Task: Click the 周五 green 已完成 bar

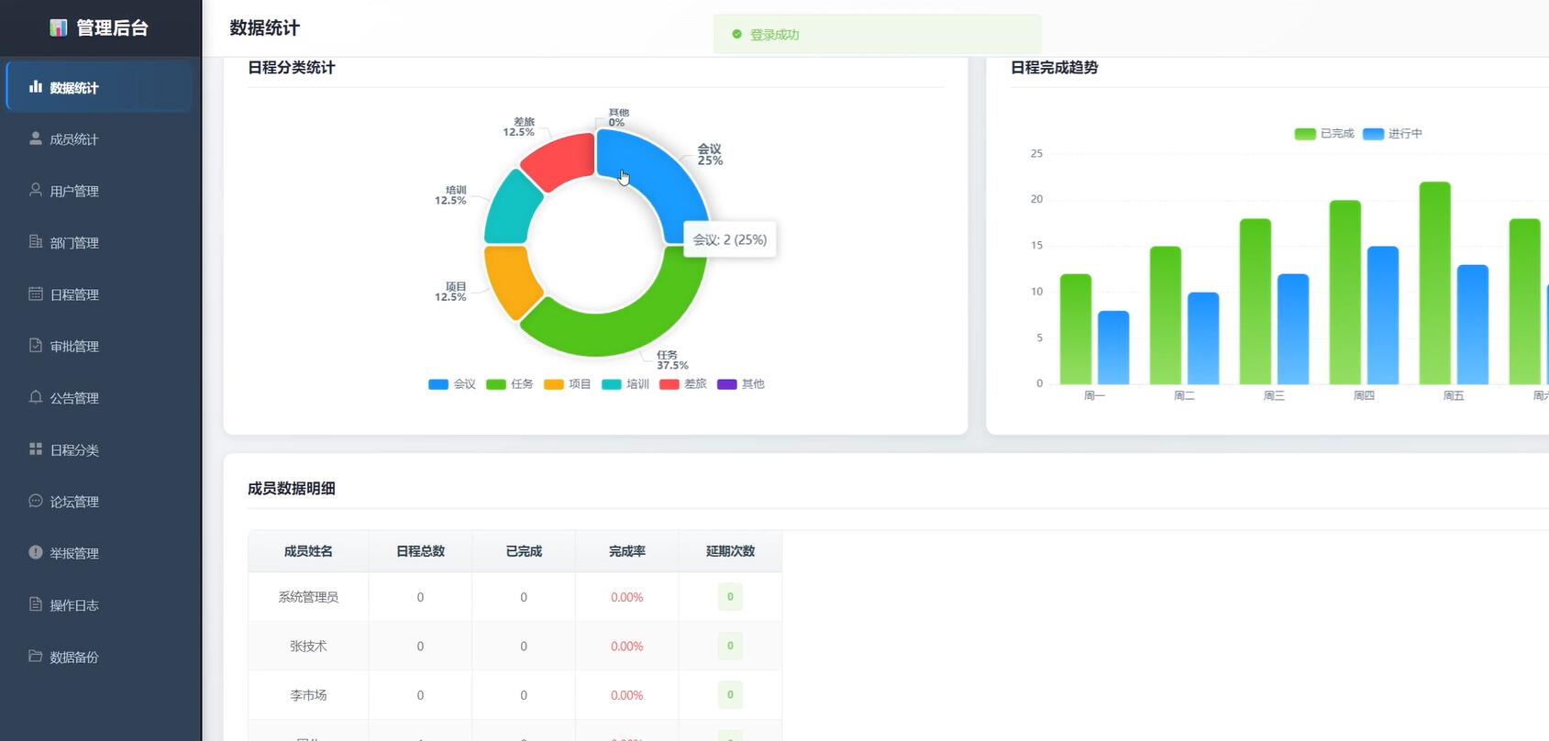Action: point(1434,283)
